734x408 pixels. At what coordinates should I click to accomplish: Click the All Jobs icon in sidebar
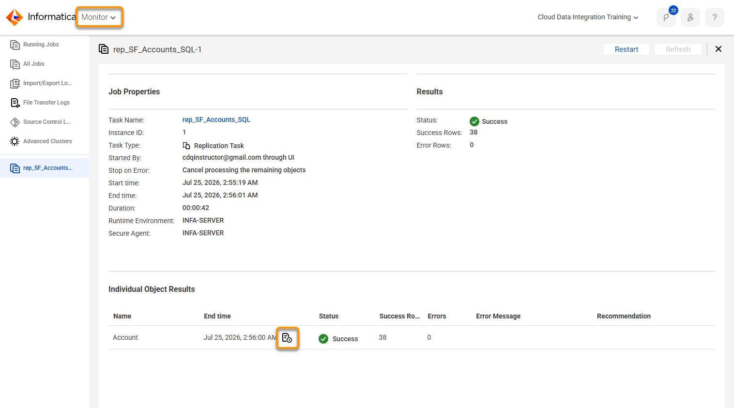click(15, 64)
